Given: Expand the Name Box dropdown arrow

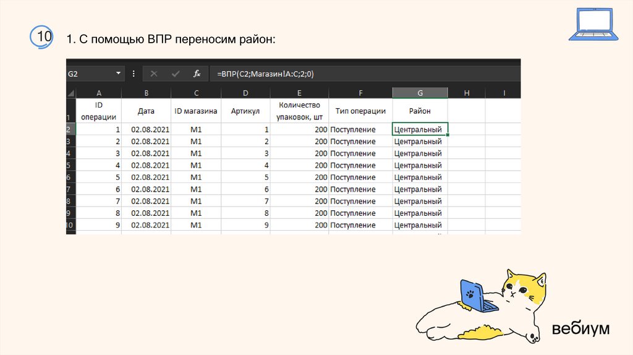Looking at the screenshot, I should point(119,74).
